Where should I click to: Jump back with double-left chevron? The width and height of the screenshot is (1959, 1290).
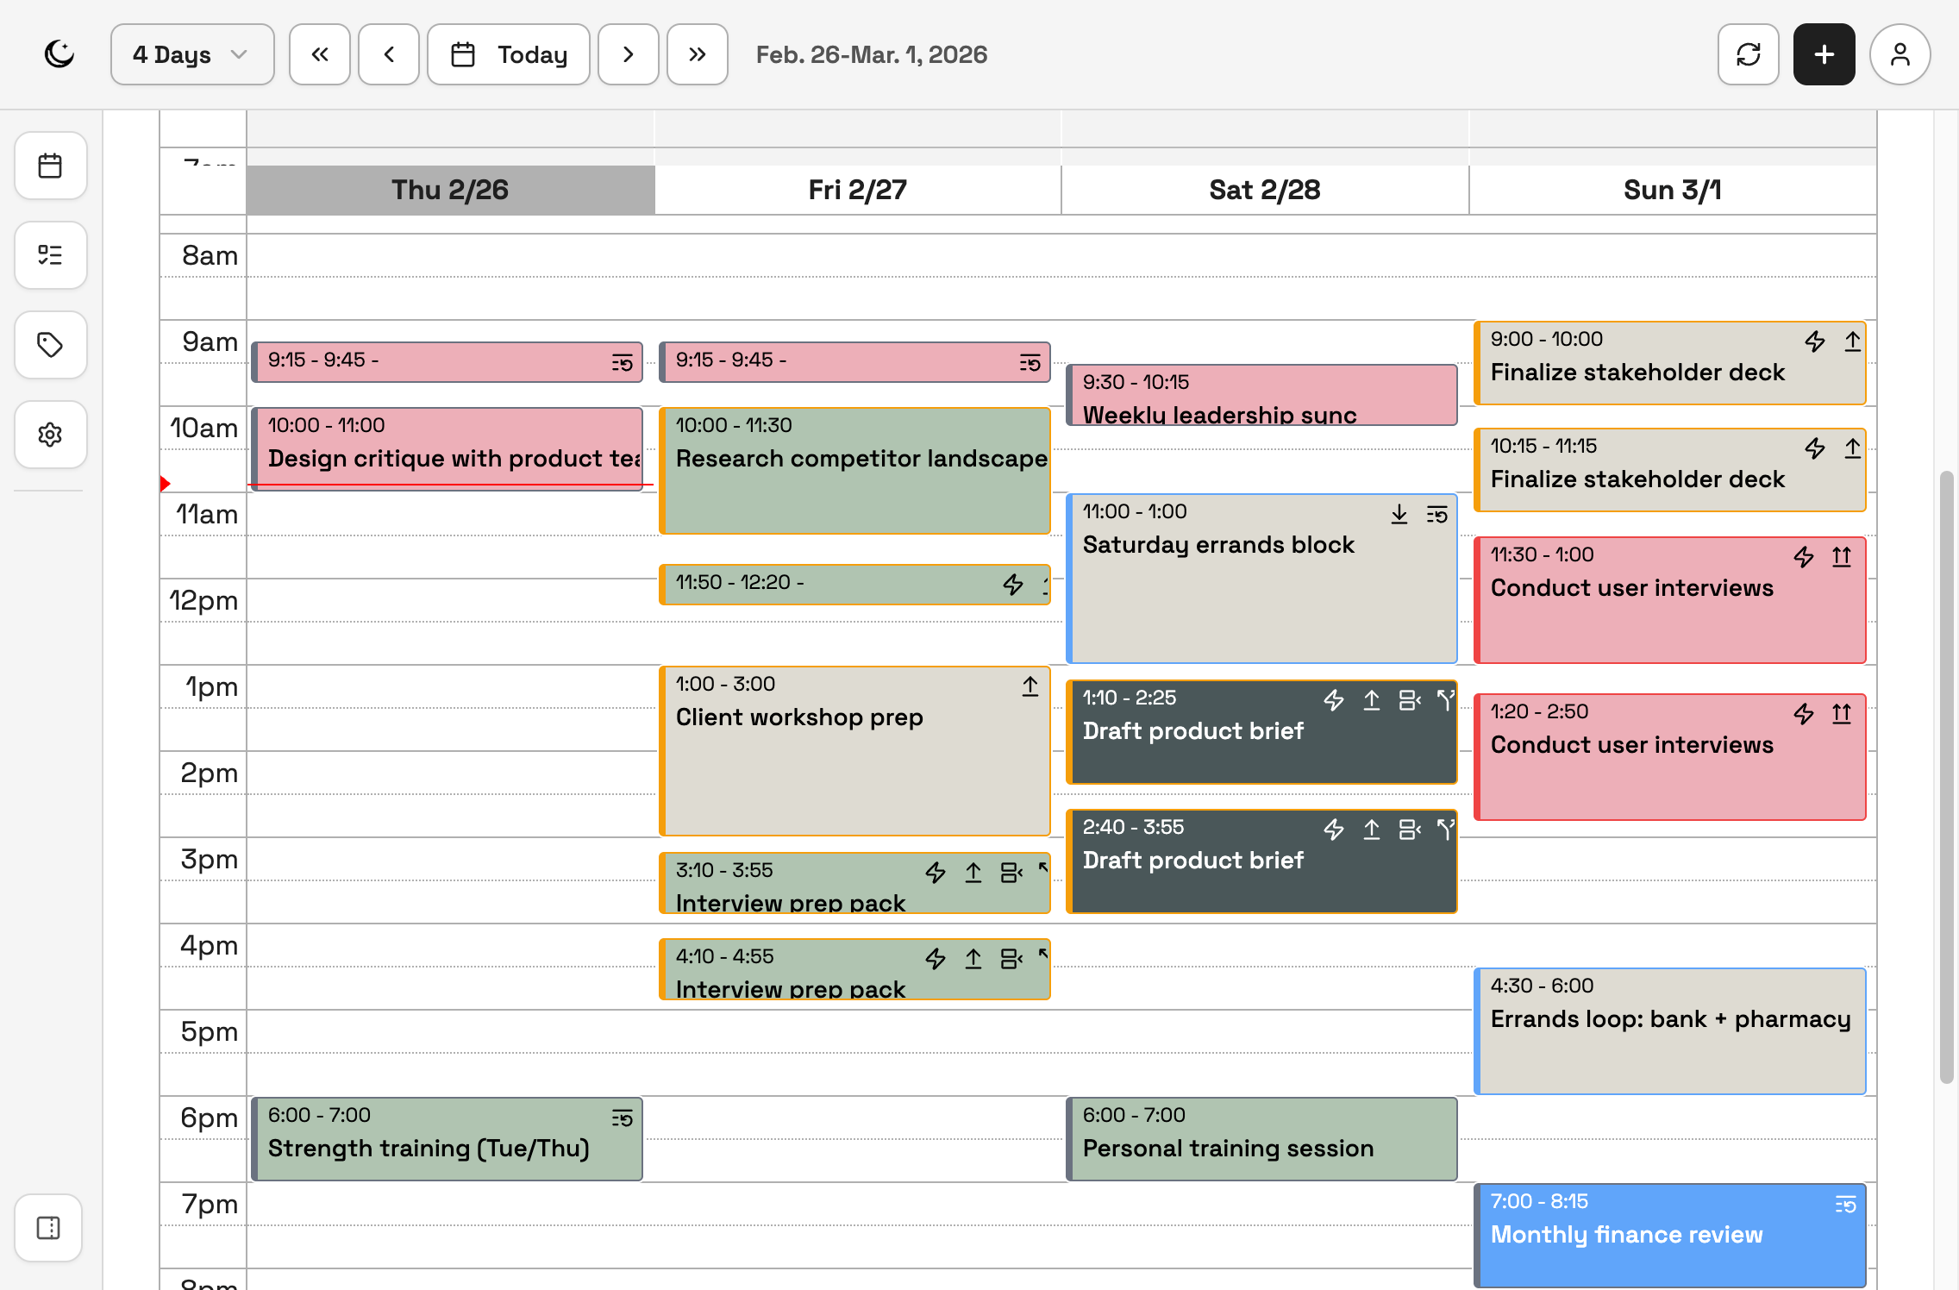click(x=320, y=54)
